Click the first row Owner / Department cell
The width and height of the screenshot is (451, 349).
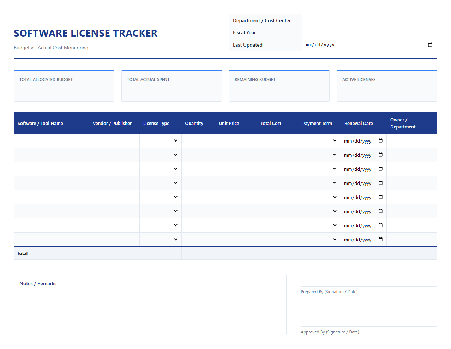(x=412, y=141)
